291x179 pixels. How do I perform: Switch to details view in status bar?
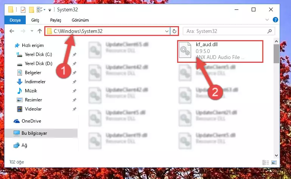pyautogui.click(x=266, y=162)
